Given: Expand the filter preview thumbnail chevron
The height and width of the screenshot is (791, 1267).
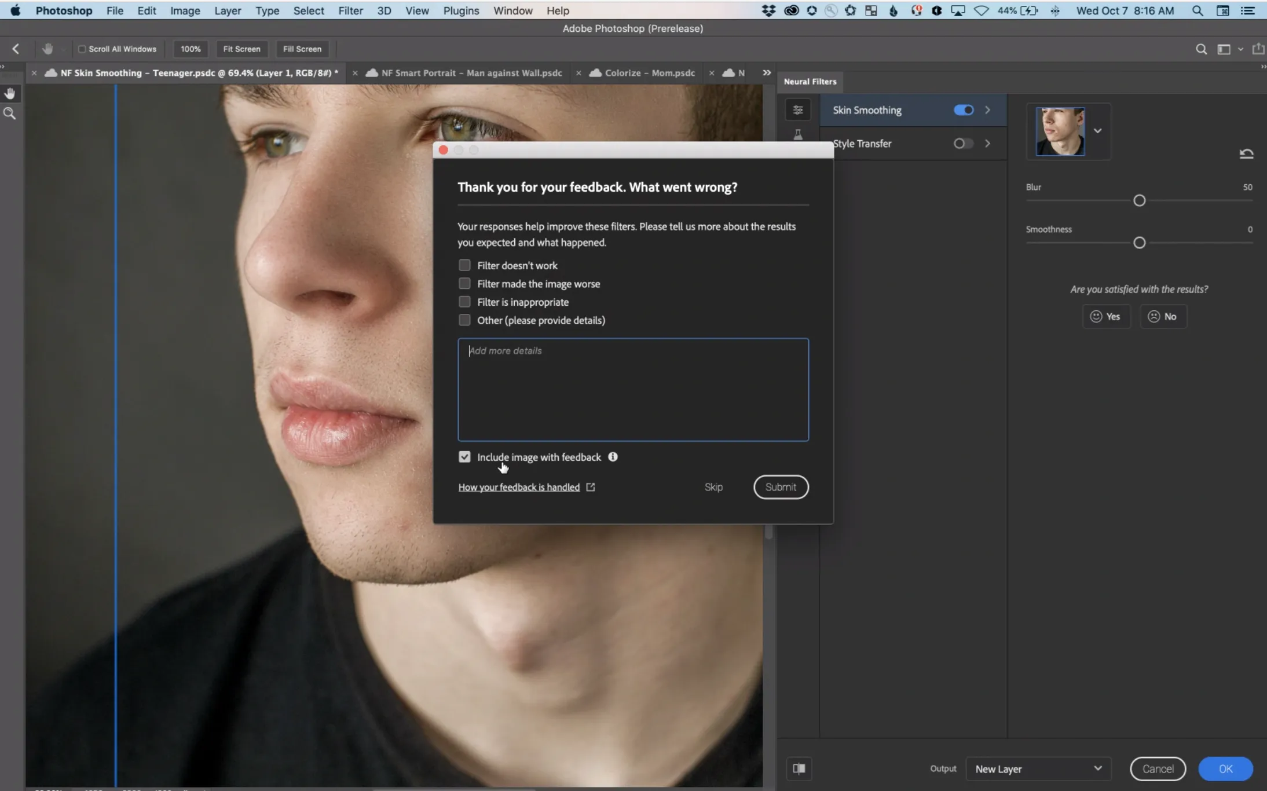Looking at the screenshot, I should tap(1097, 130).
